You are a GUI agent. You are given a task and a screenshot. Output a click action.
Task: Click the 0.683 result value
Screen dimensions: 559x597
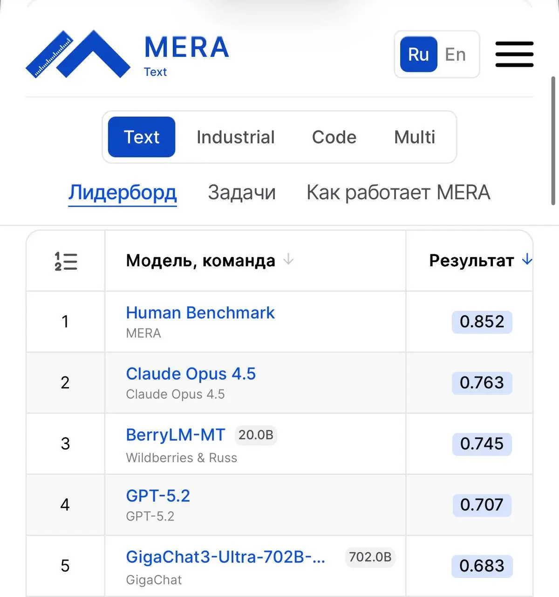pos(482,566)
